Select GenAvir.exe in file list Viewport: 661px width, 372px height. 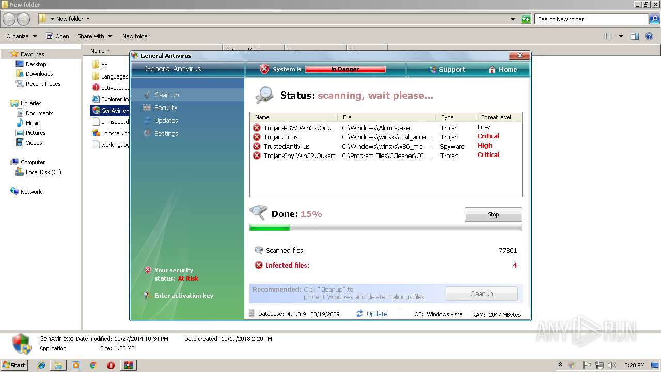(110, 111)
